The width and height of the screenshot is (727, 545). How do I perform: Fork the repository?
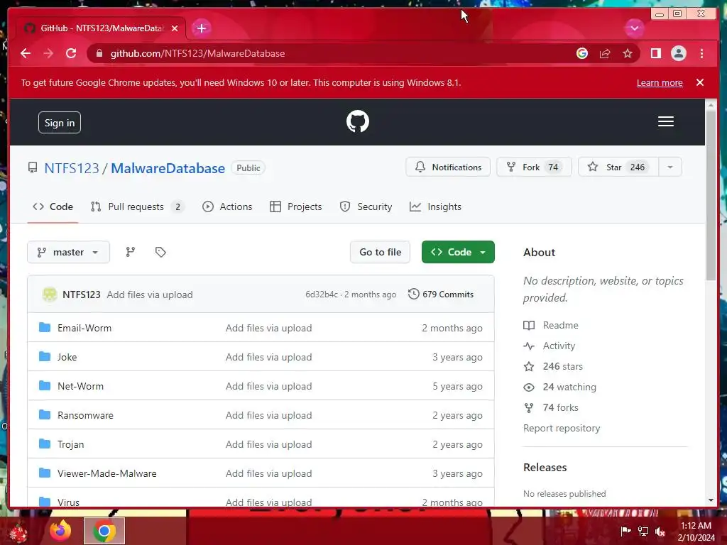[x=534, y=167]
